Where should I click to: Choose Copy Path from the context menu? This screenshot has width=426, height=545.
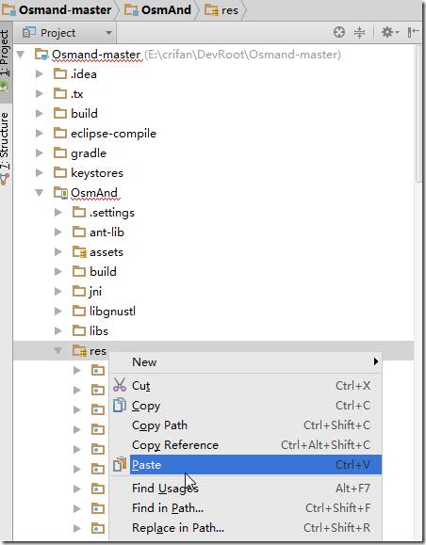(245, 425)
